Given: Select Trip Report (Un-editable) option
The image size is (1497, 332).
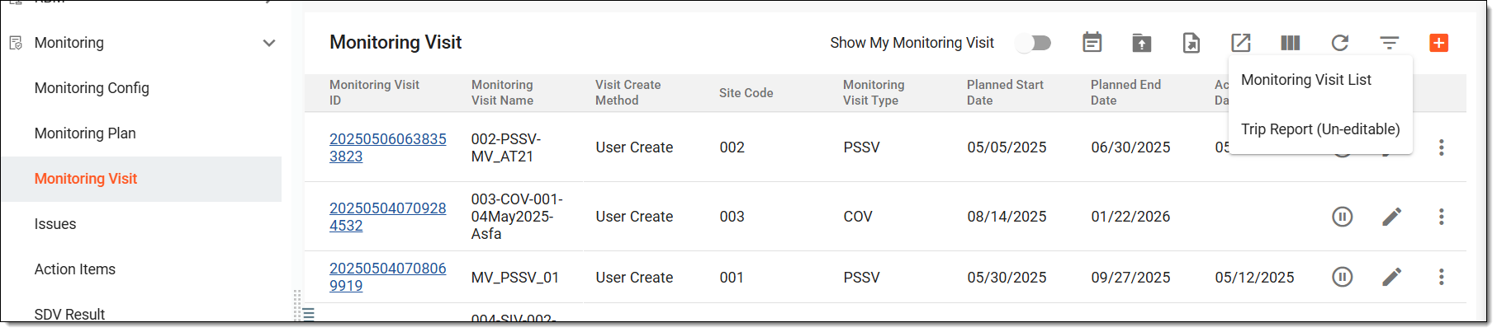Looking at the screenshot, I should (x=1320, y=129).
